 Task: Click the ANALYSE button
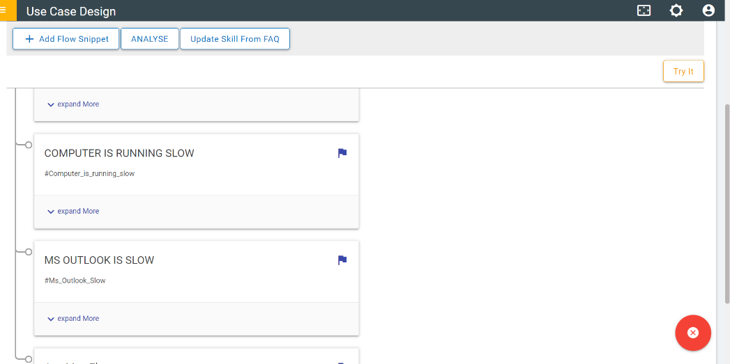(150, 39)
